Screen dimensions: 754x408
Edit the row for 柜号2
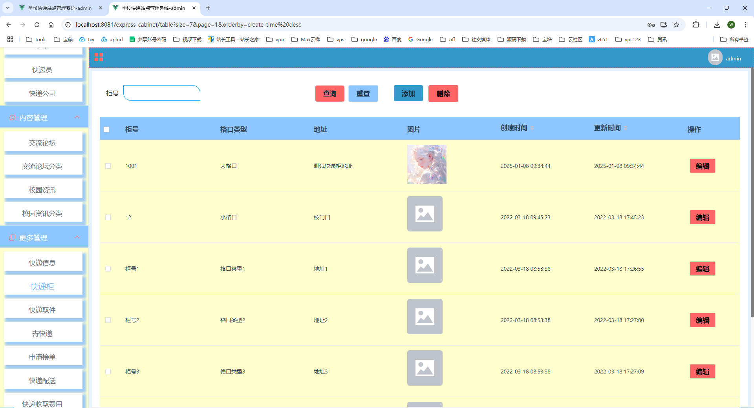(703, 320)
